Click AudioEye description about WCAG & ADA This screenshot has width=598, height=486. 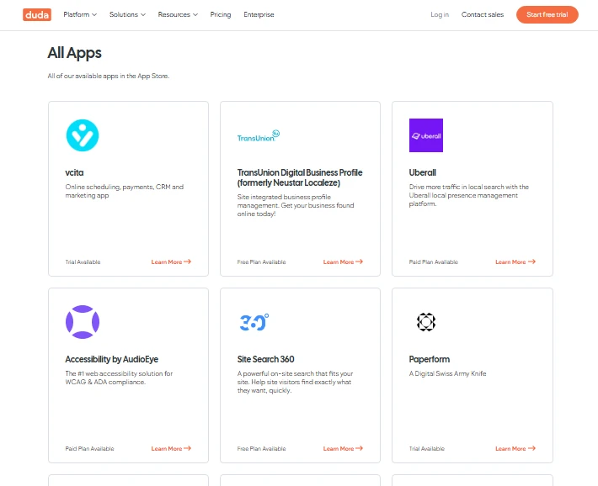(119, 378)
